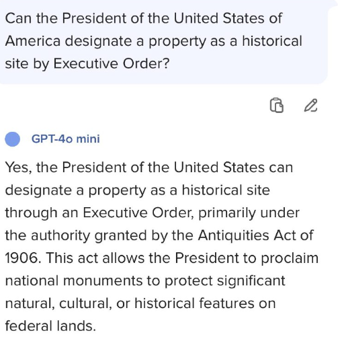Screen dimensions: 338x337
Task: Click "federal lands." ending the response
Action: point(50,326)
